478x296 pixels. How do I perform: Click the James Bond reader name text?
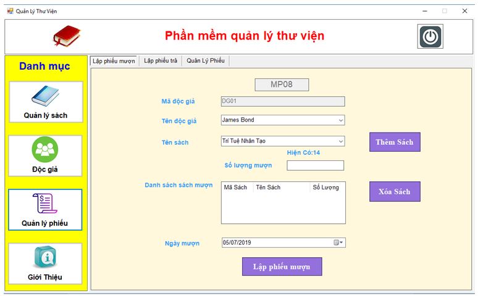(238, 120)
